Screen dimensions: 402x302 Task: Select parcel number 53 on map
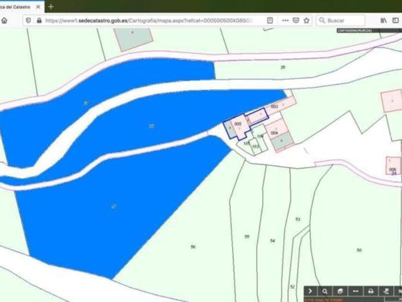tap(298, 220)
